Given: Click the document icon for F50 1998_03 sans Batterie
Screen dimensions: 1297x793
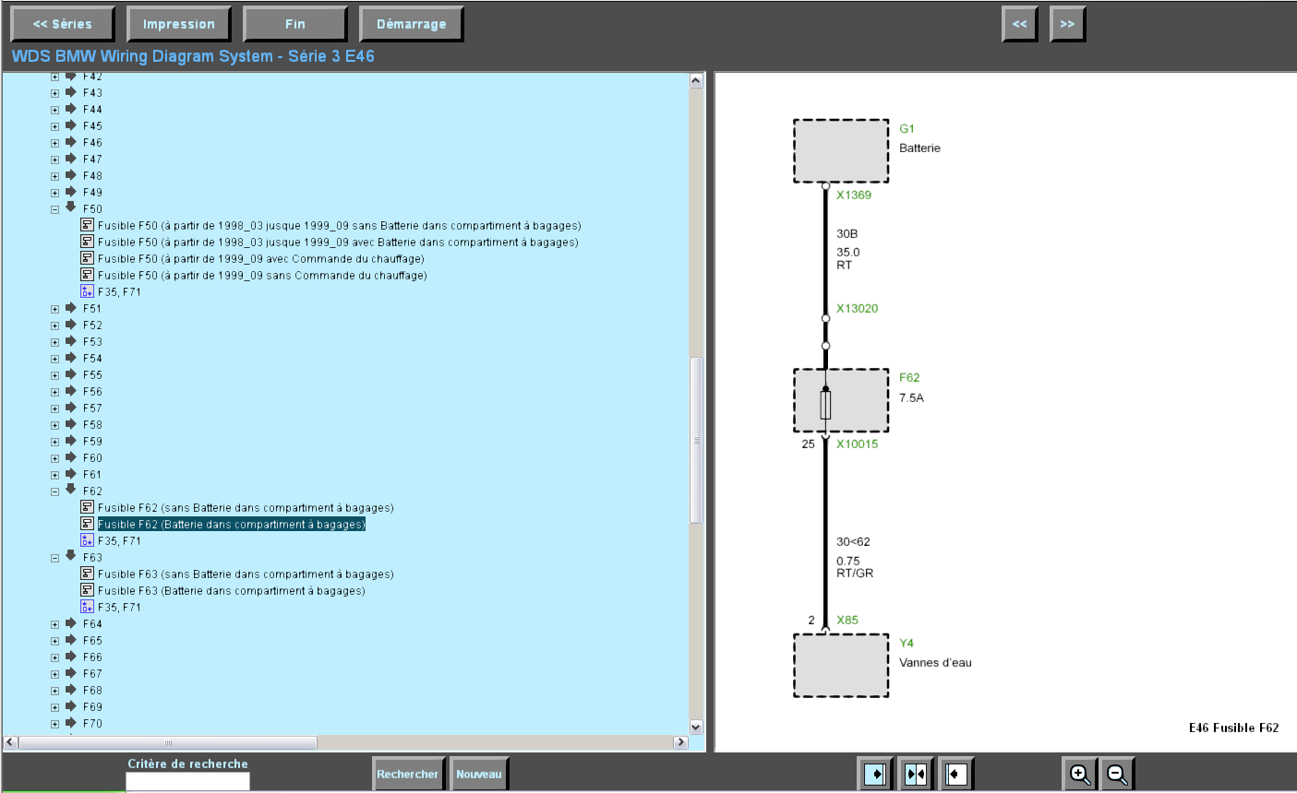Looking at the screenshot, I should (x=87, y=225).
